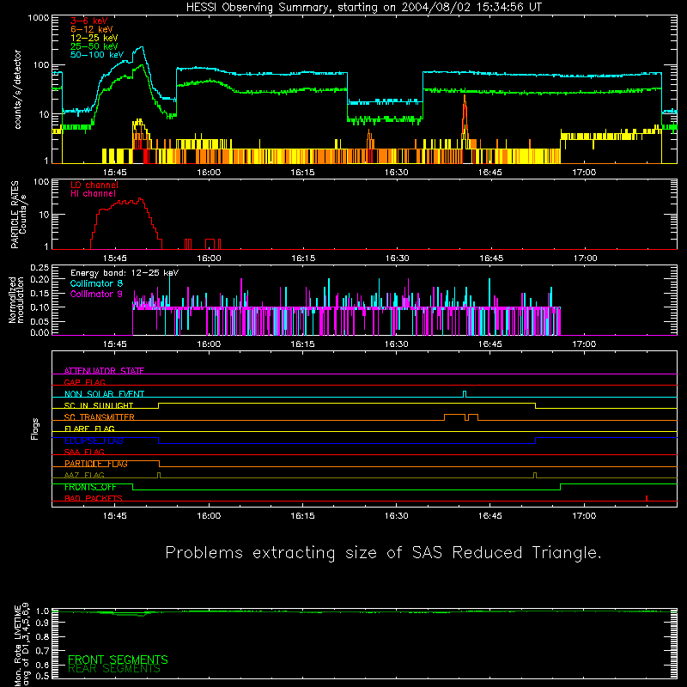Click the FLARE_FLAG label
Screen dimensions: 687x687
coord(89,429)
